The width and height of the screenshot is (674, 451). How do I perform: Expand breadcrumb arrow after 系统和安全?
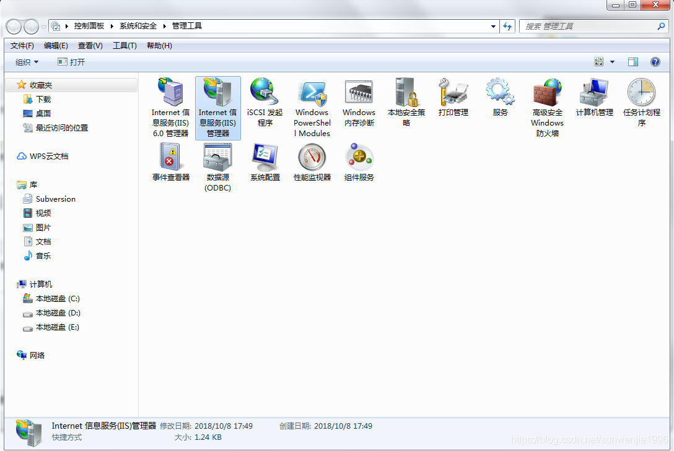coord(164,26)
